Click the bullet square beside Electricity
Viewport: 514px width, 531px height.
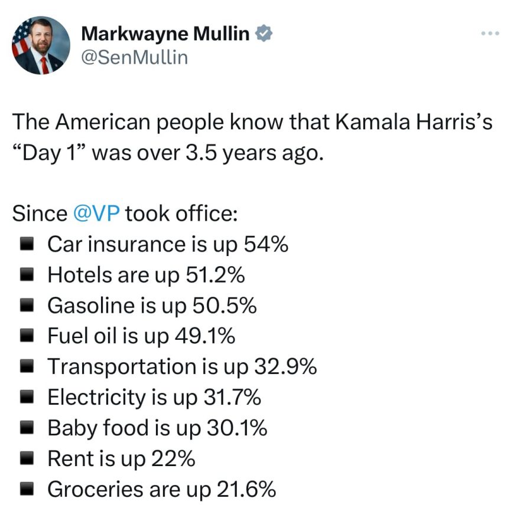click(x=25, y=398)
